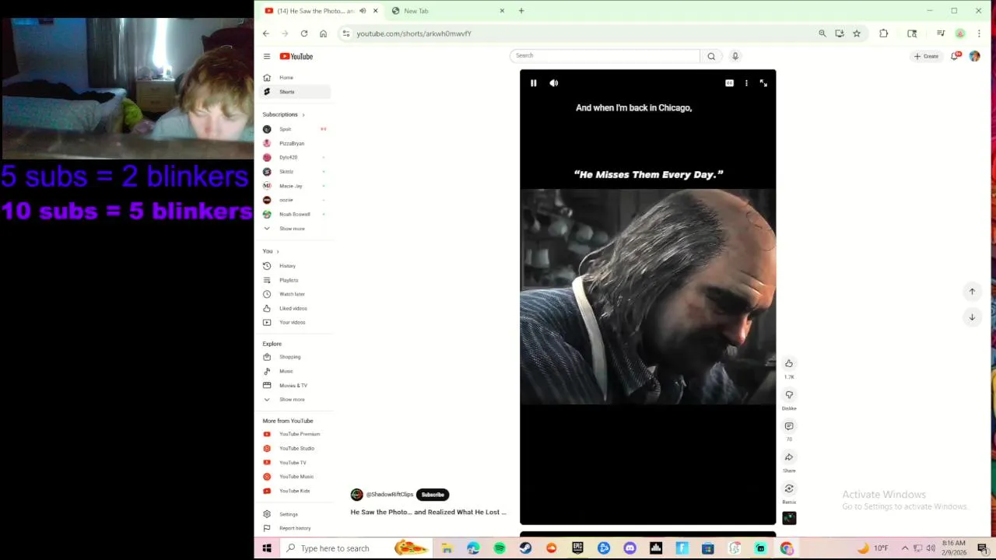Share the current Short

pyautogui.click(x=789, y=457)
